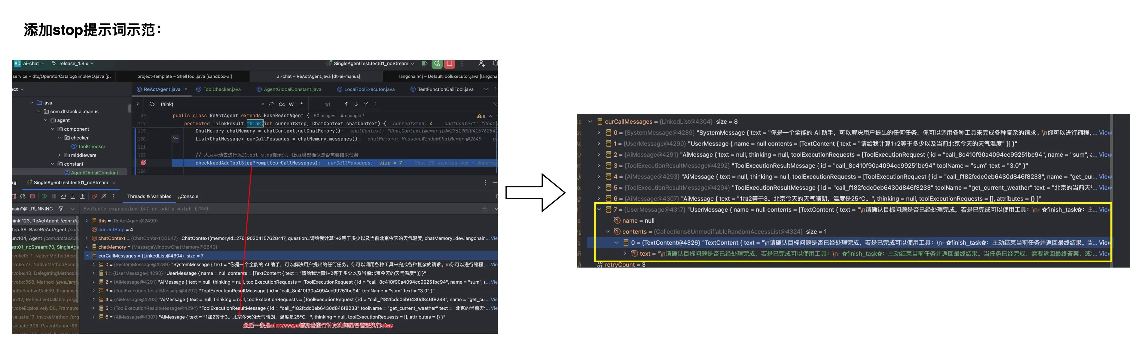The image size is (1142, 347).
Task: Go to the previous search occurrence arrow
Action: [x=347, y=104]
